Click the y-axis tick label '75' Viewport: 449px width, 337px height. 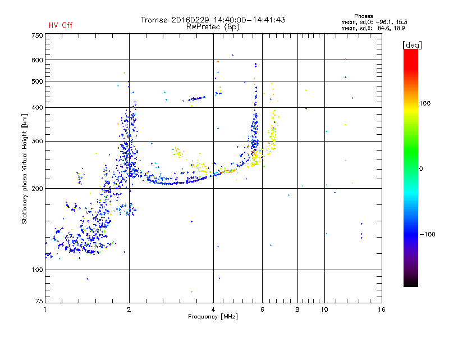point(39,301)
